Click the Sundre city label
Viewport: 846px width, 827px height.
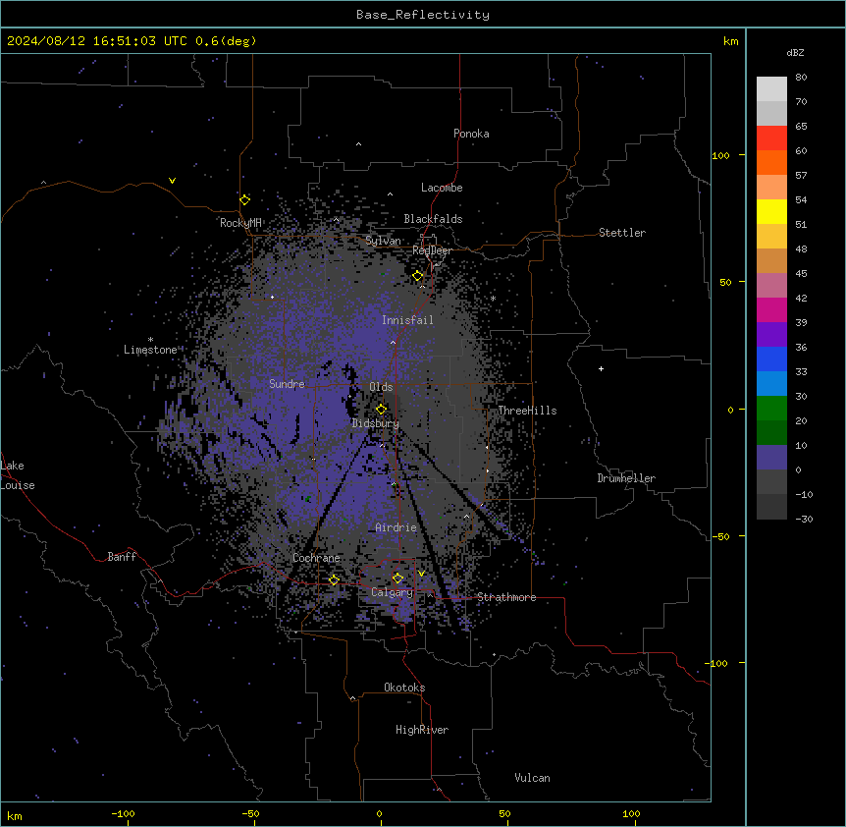tap(287, 384)
